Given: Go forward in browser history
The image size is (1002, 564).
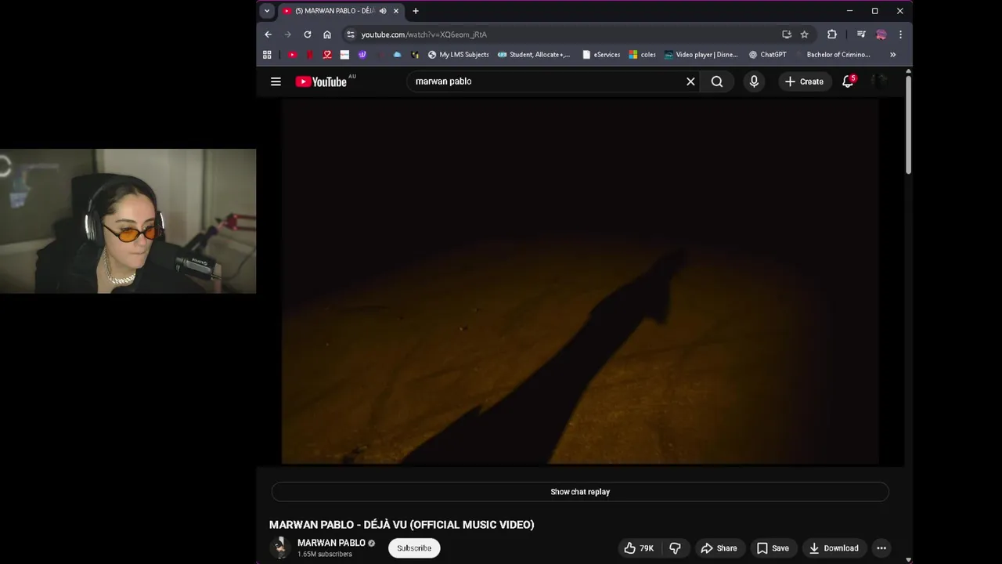Looking at the screenshot, I should tap(287, 34).
